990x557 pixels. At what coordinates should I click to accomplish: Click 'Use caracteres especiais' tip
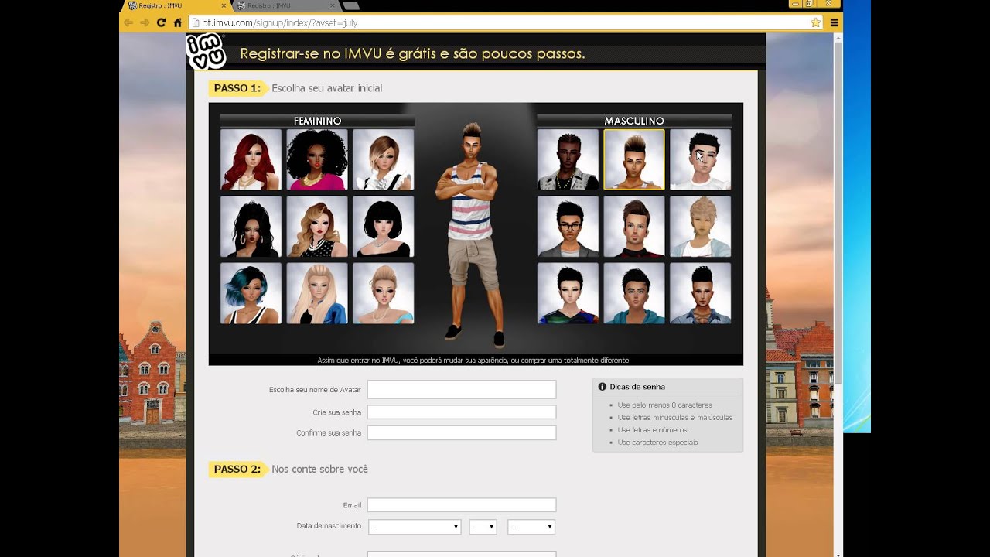click(x=657, y=443)
